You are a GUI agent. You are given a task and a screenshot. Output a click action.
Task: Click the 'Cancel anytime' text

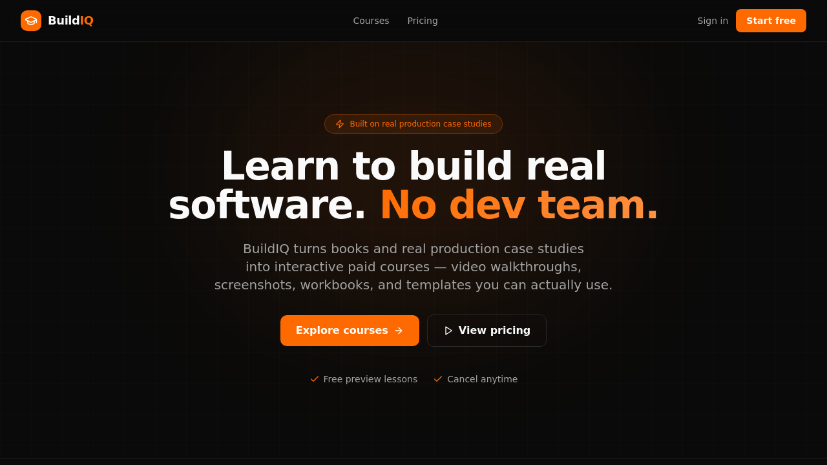[483, 379]
